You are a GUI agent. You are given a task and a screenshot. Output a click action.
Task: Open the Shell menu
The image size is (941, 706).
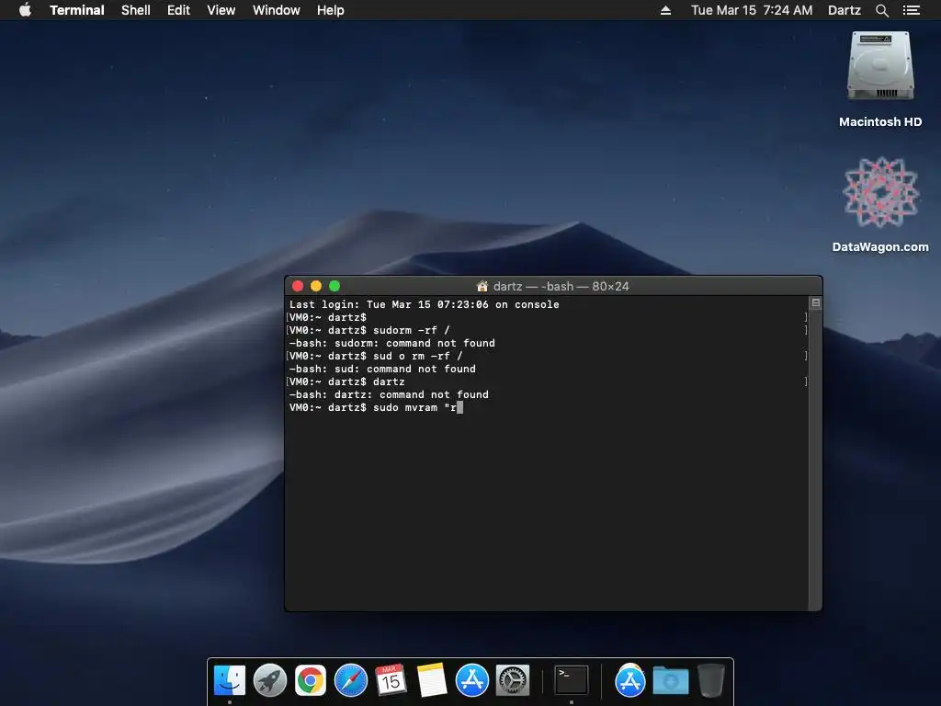coord(136,10)
